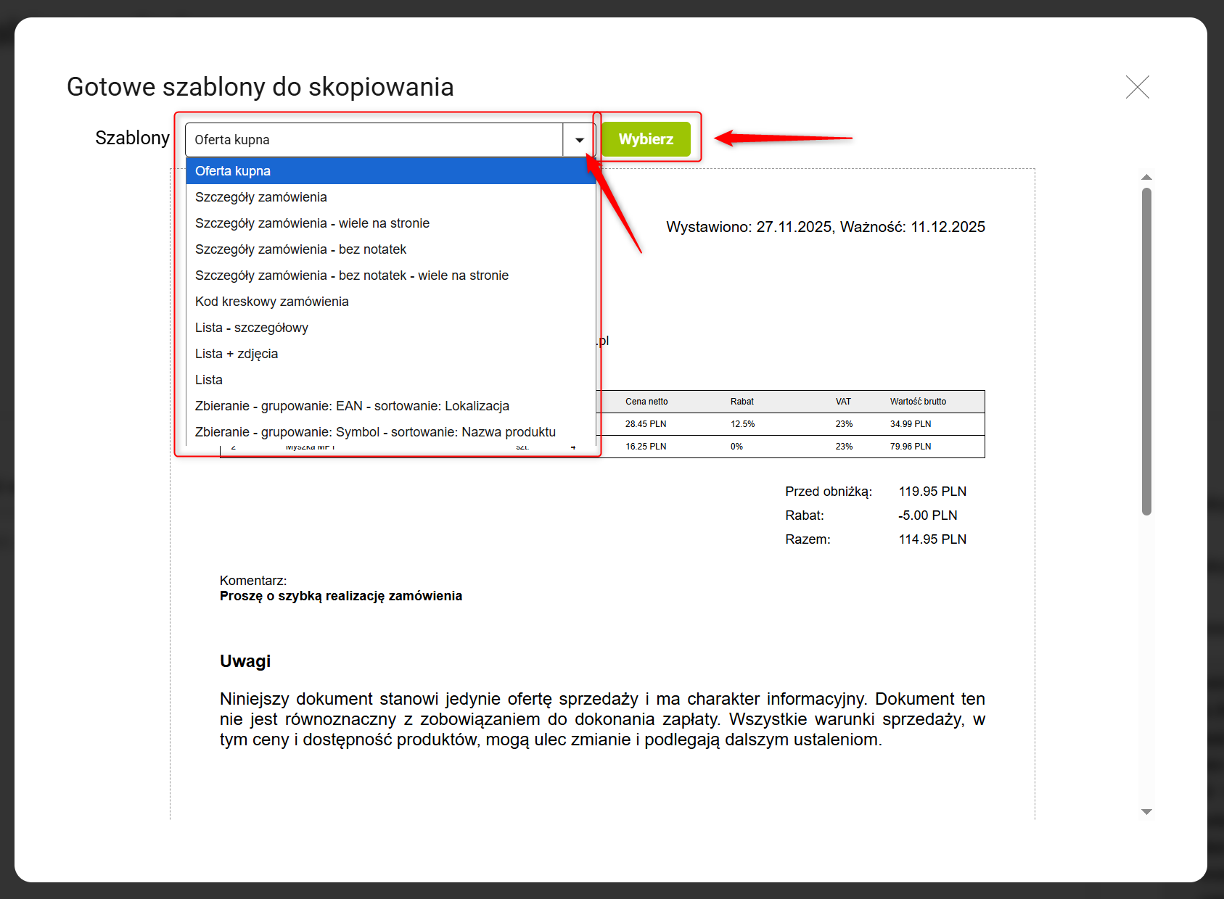Click the Wartość brutto column header
Viewport: 1224px width, 899px height.
tap(918, 402)
